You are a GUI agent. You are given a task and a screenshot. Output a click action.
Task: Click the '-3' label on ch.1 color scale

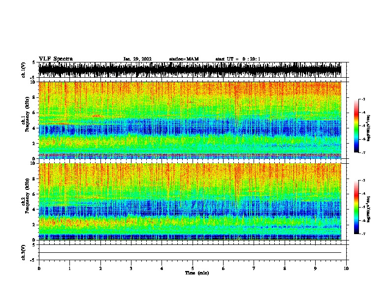click(363, 99)
